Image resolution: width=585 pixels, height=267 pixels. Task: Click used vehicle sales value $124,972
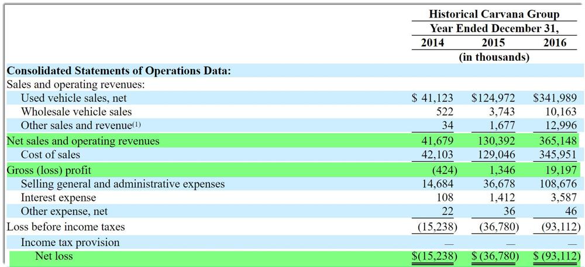493,98
